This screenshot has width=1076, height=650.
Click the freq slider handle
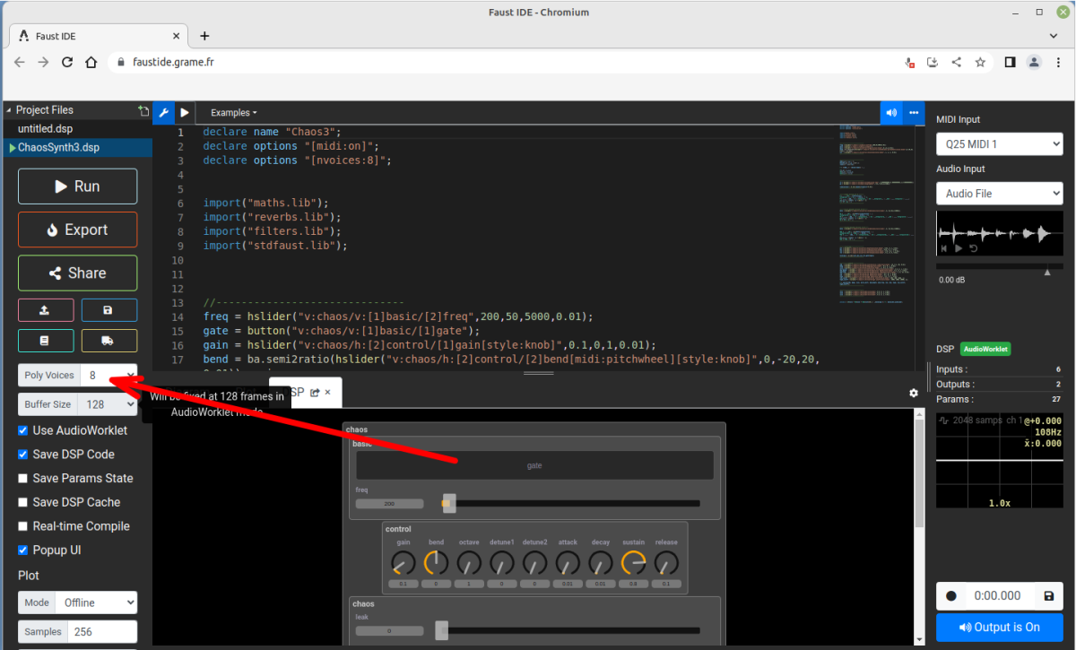(x=448, y=504)
